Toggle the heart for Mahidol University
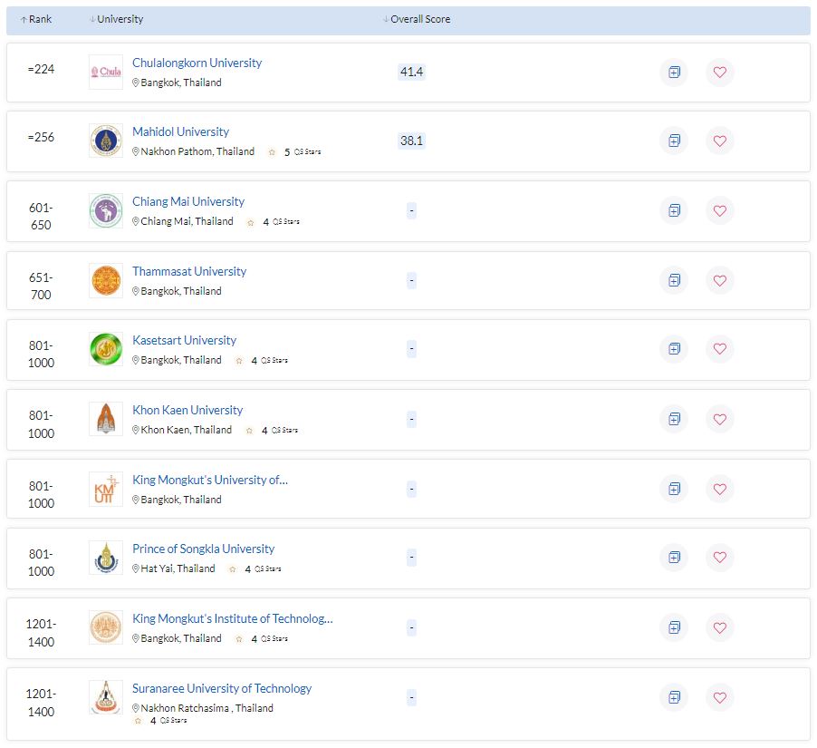This screenshot has width=817, height=748. 719,141
